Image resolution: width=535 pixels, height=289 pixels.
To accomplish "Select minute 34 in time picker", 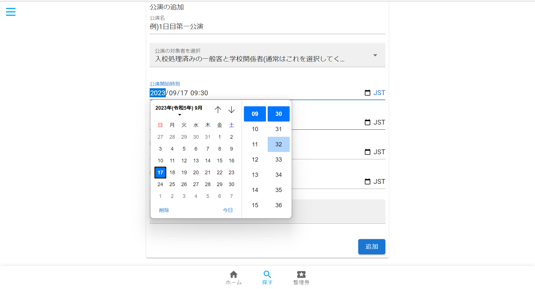I will (279, 175).
